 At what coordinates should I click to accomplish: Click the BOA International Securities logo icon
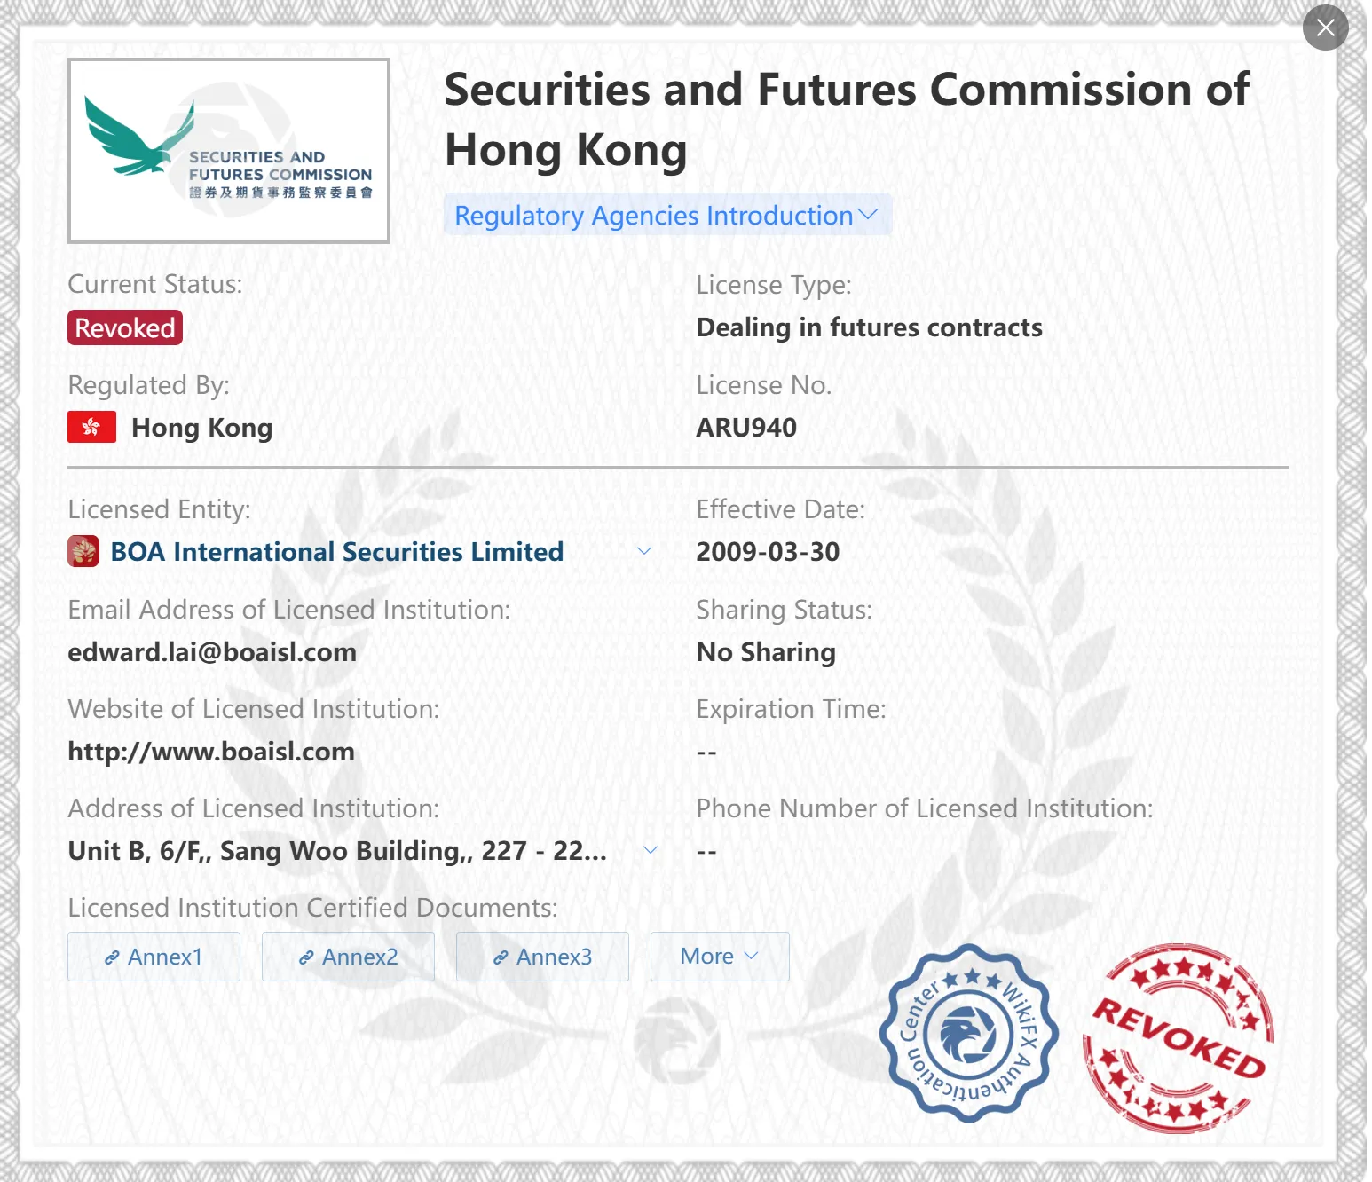83,551
